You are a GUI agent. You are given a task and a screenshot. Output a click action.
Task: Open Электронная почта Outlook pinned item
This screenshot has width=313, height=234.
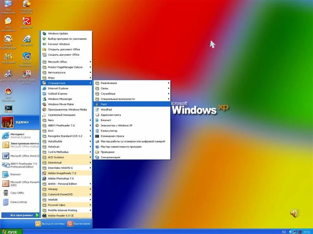20,145
